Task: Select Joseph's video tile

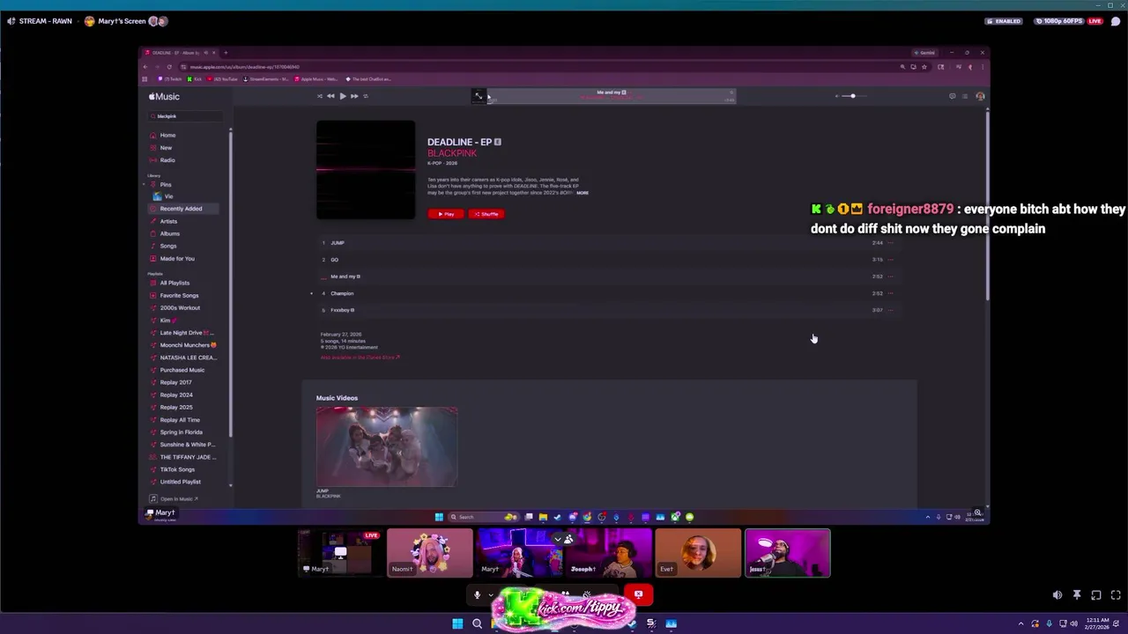Action: point(608,553)
